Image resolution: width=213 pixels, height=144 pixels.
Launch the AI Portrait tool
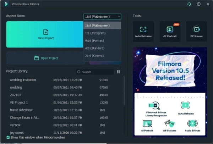coord(170,32)
